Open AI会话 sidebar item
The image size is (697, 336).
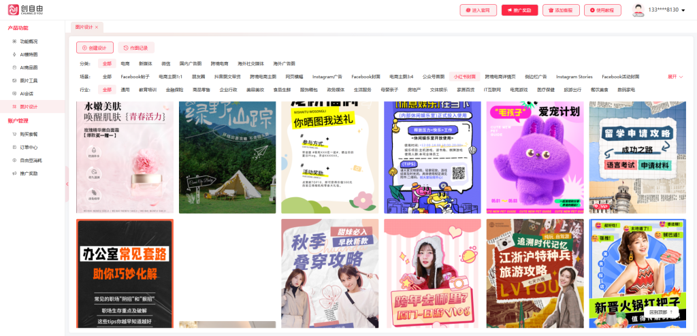click(27, 93)
